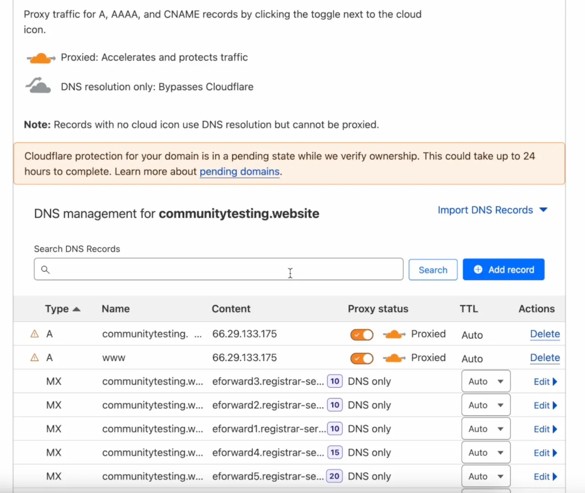Click the gray DNS-only cloud legend icon
Screen dimensions: 585x493
(38, 86)
